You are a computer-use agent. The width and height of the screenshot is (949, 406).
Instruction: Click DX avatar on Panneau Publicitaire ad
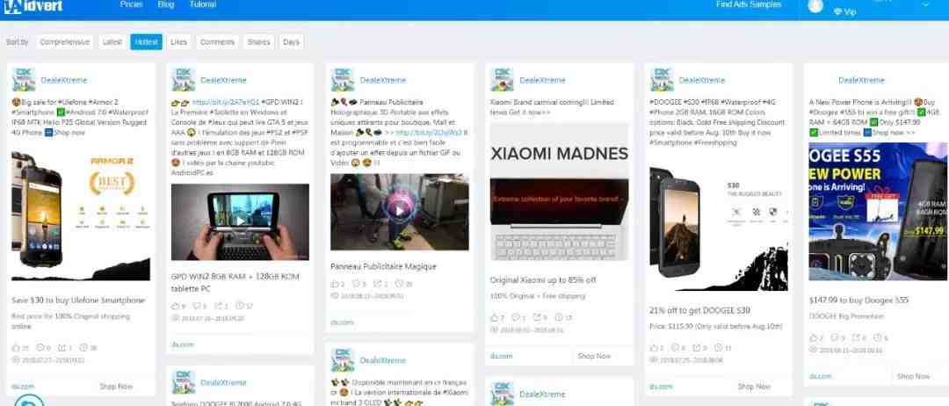(x=343, y=80)
